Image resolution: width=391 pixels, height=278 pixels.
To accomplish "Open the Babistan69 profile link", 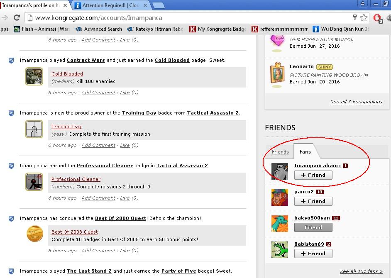I will point(309,244).
